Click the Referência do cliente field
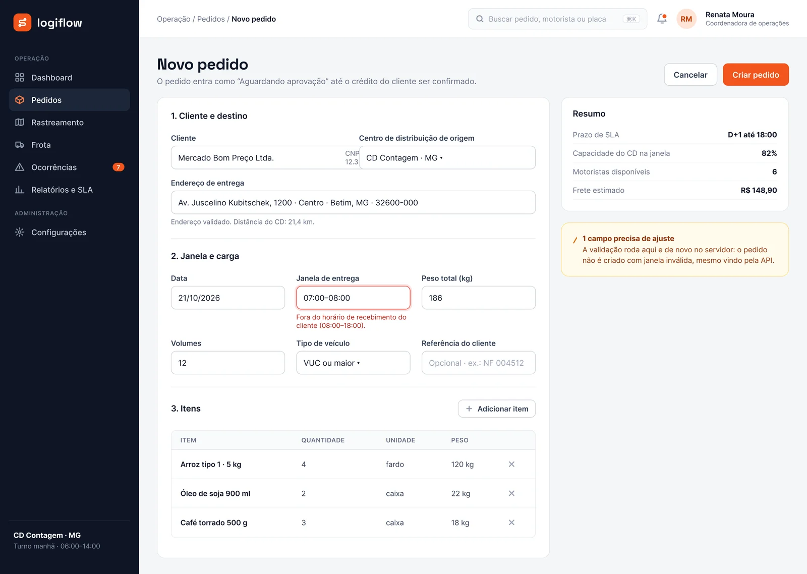The height and width of the screenshot is (574, 807). pos(479,363)
